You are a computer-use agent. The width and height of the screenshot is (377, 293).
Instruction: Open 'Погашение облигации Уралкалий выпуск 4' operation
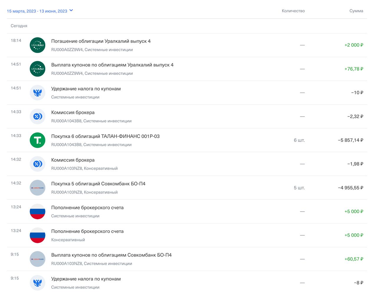pos(101,41)
